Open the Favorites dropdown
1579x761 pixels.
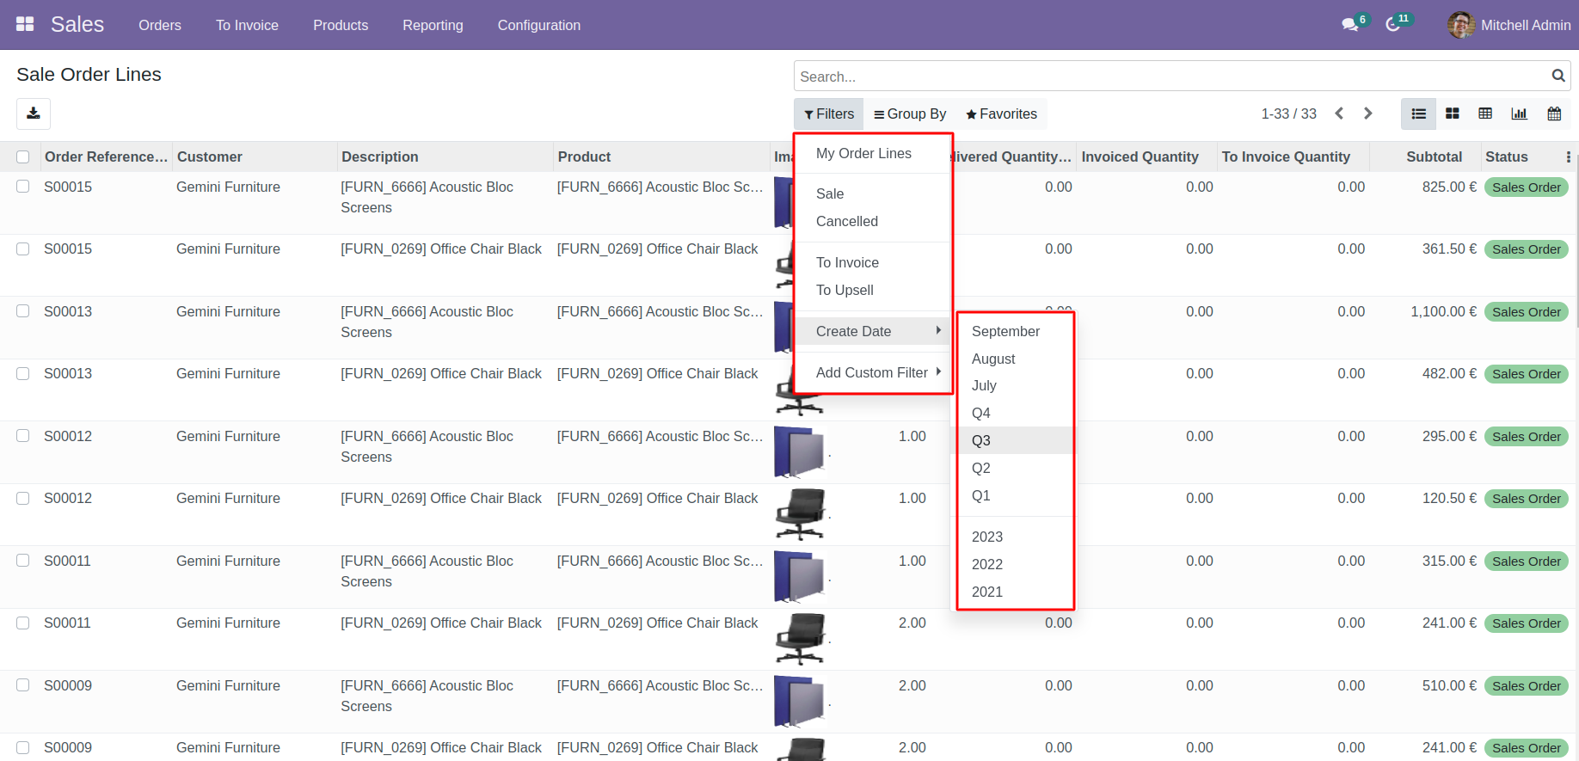click(x=1001, y=114)
